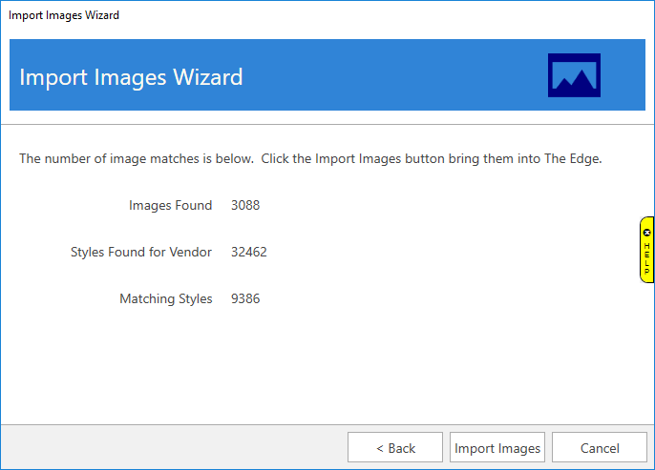
Task: Click the Import Images button
Action: [x=497, y=448]
